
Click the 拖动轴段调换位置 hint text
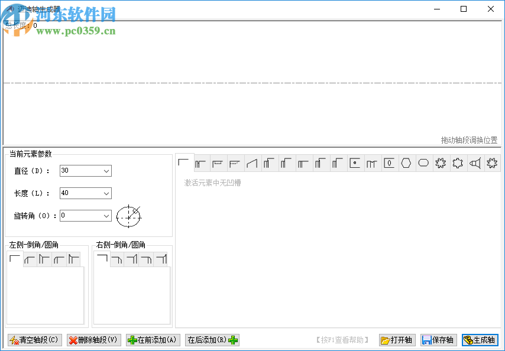click(469, 140)
